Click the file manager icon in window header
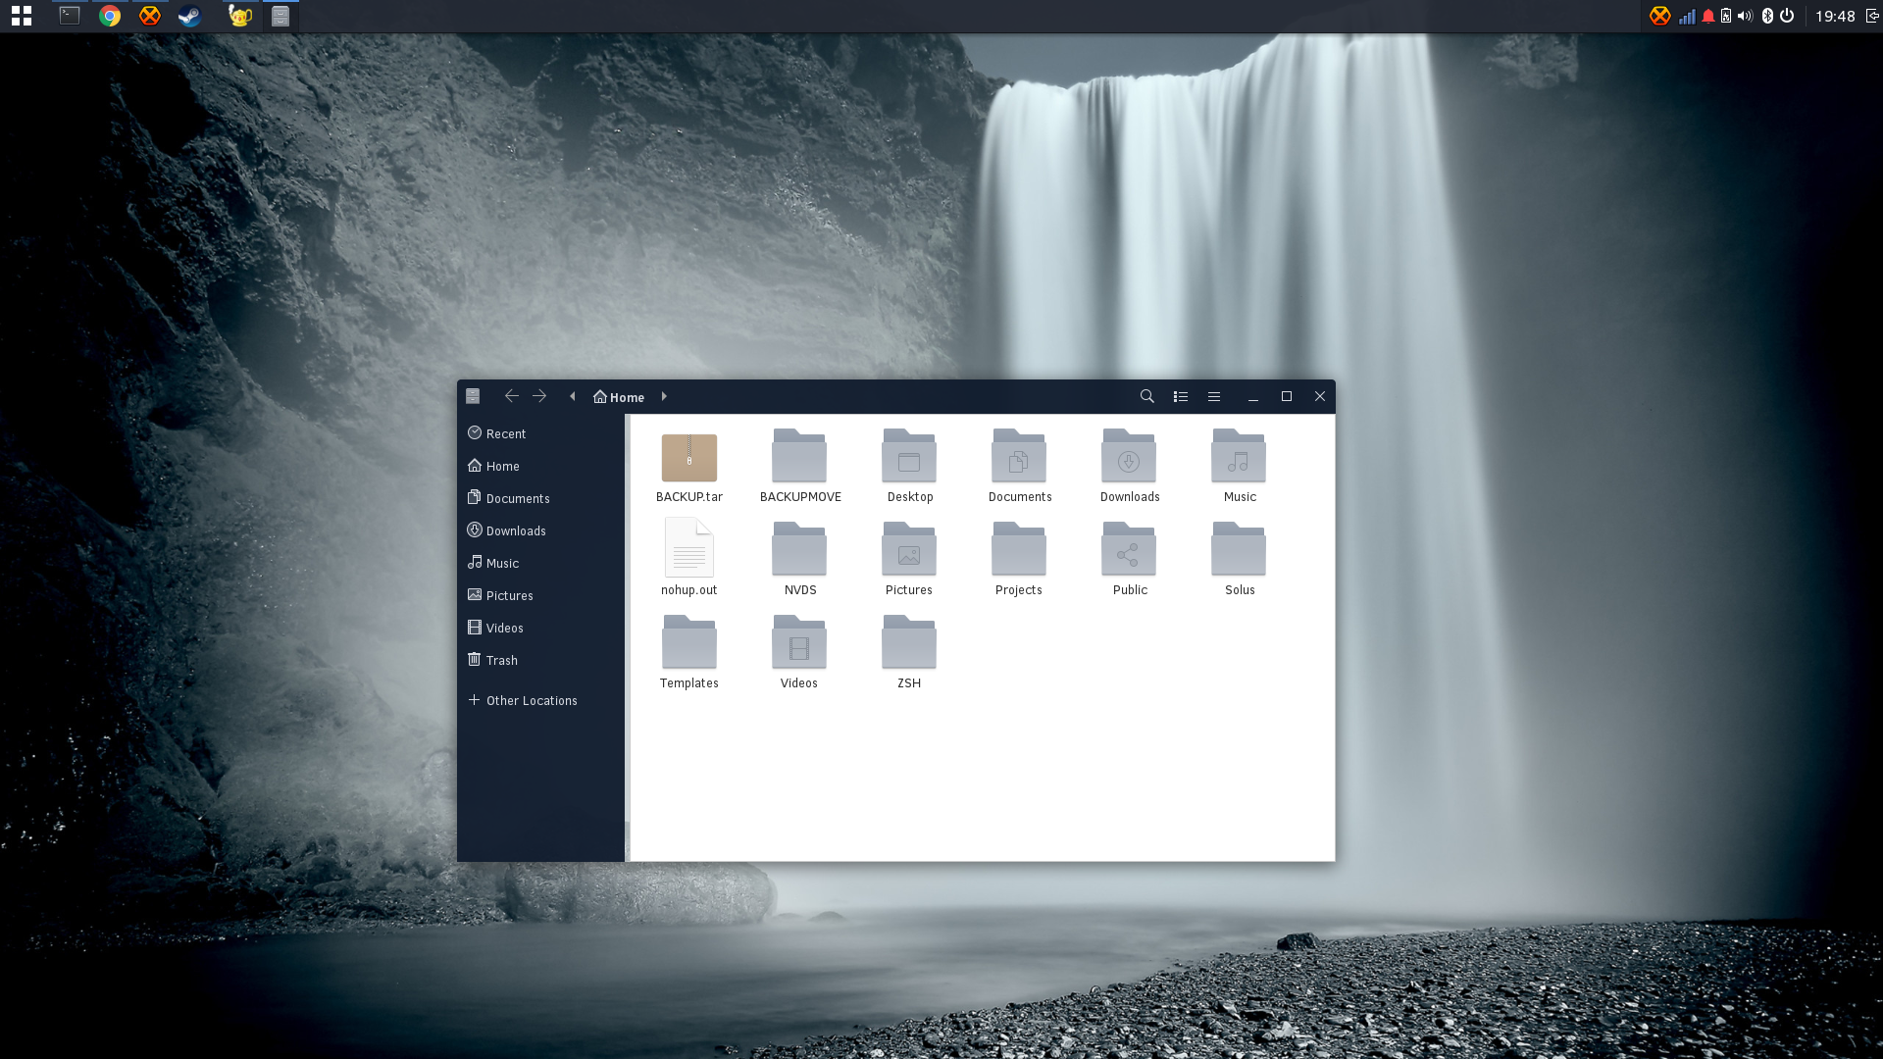This screenshot has height=1059, width=1883. pyautogui.click(x=473, y=397)
